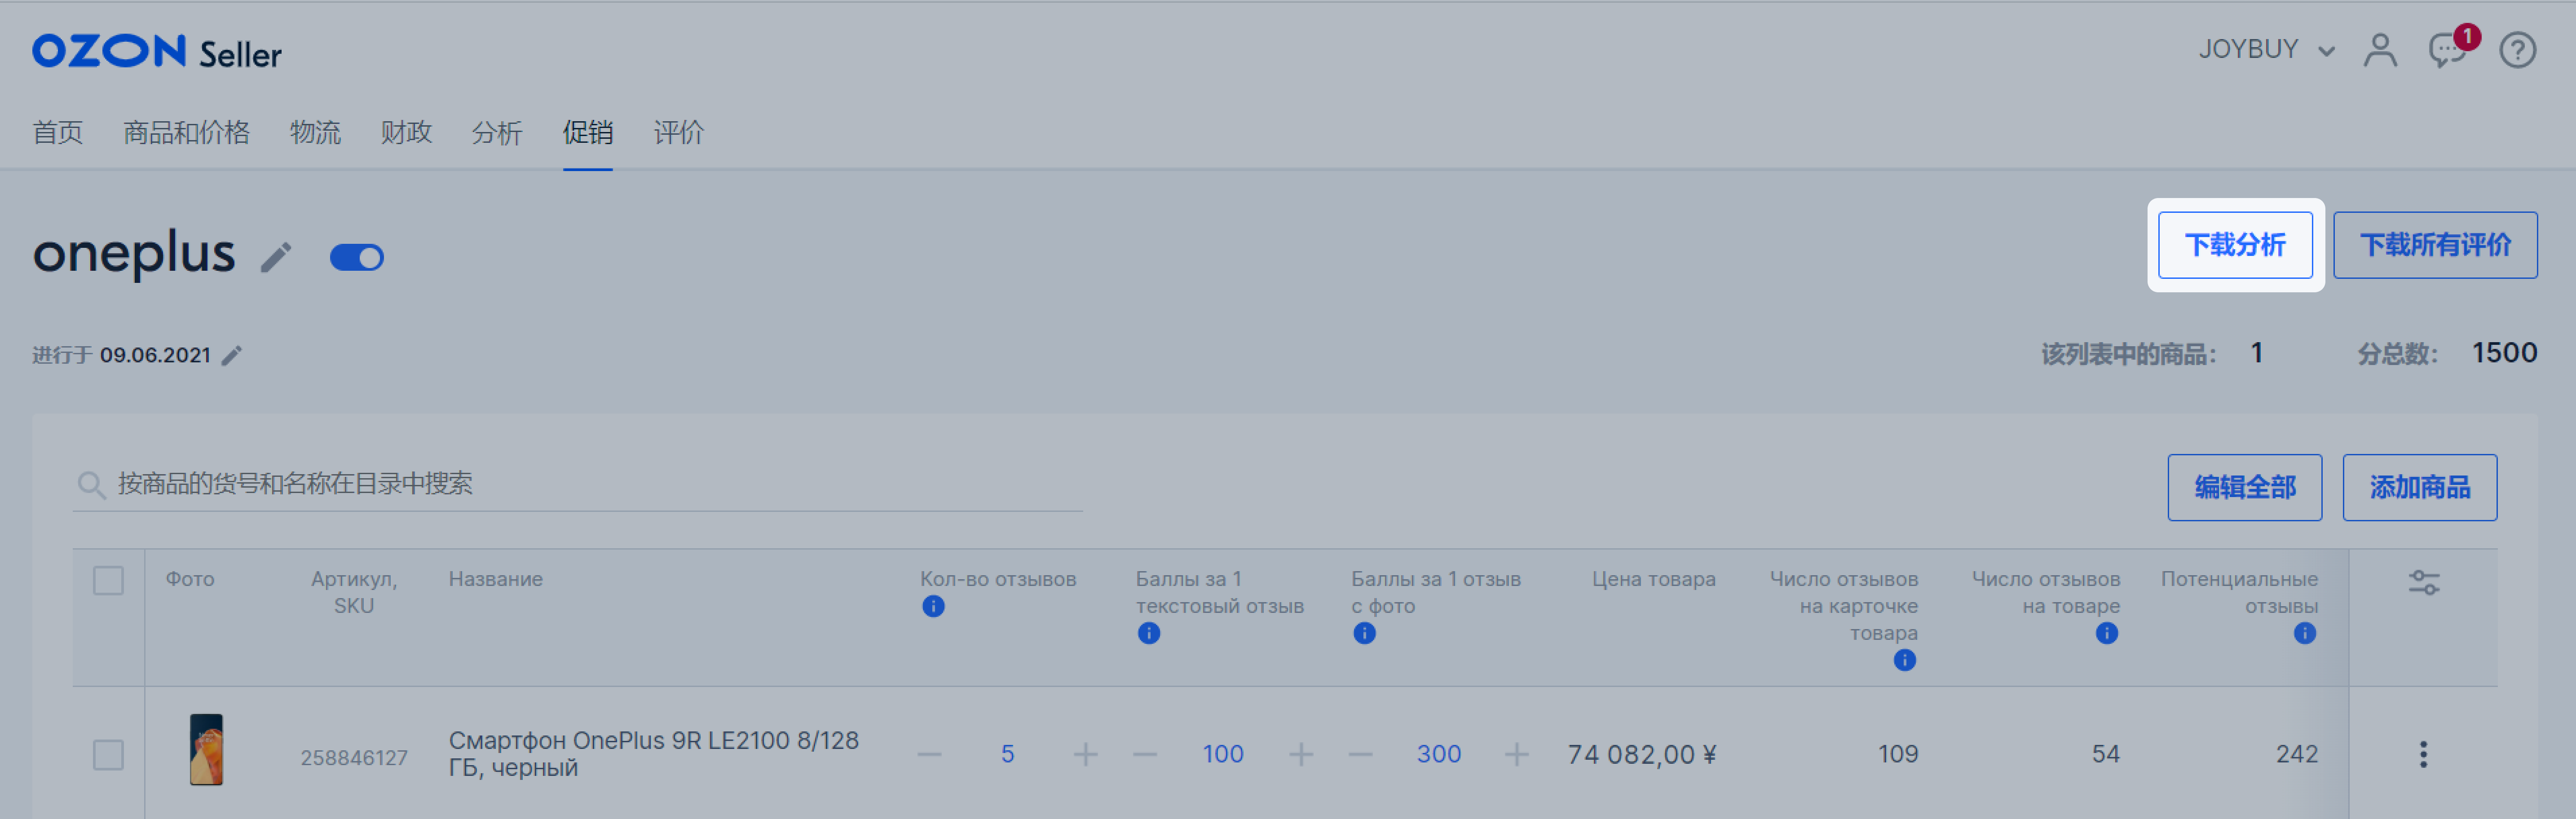2576x819 pixels.
Task: Show info for Потенциальные отзывы column
Action: (2305, 633)
